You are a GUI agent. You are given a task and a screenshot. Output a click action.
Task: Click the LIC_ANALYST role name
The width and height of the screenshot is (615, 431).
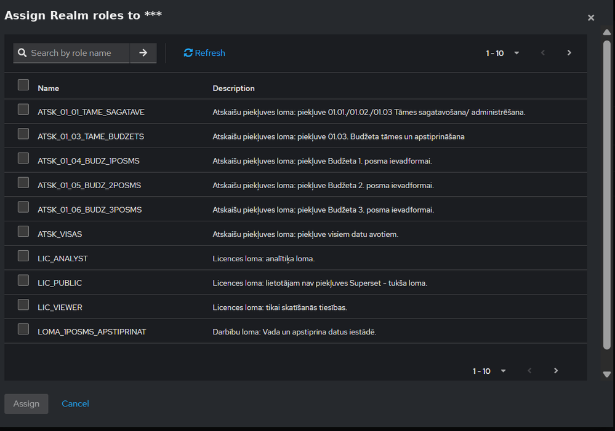pyautogui.click(x=63, y=259)
